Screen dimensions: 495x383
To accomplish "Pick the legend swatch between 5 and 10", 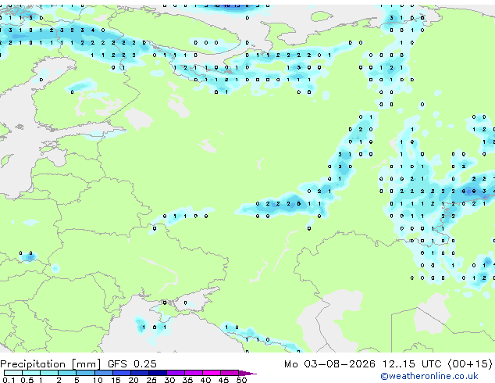I will click(x=85, y=373).
